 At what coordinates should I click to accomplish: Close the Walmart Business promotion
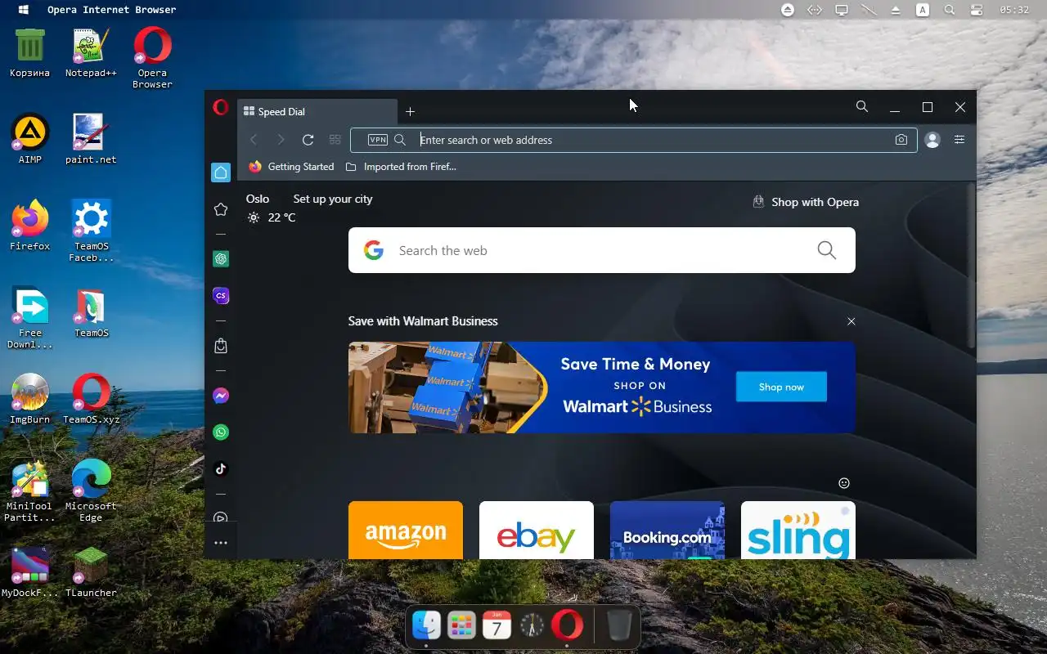(852, 321)
